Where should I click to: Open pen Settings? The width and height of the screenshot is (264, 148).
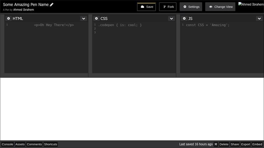pyautogui.click(x=191, y=7)
